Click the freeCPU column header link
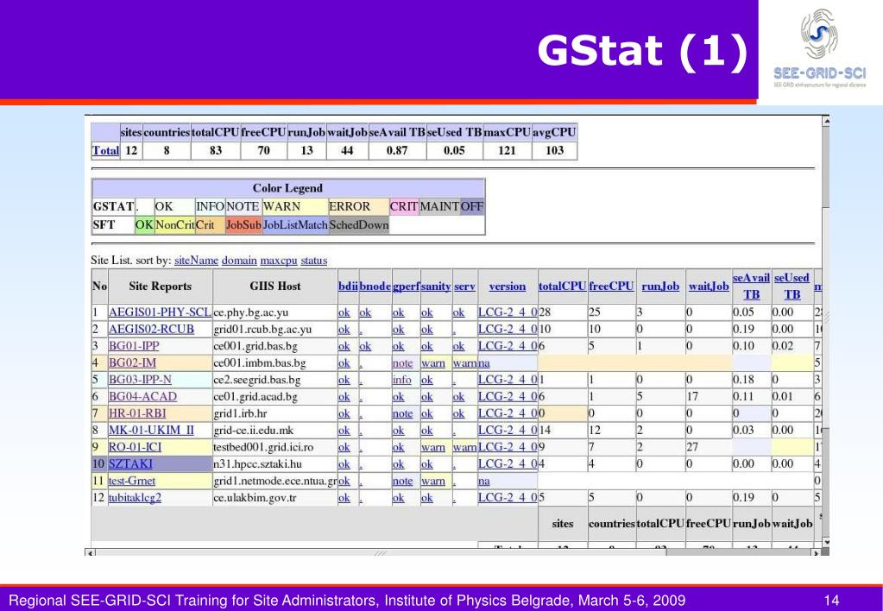Viewport: 883px width, 611px height. [x=612, y=286]
